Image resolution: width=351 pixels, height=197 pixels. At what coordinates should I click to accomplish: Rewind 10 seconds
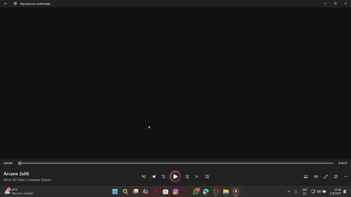click(164, 177)
